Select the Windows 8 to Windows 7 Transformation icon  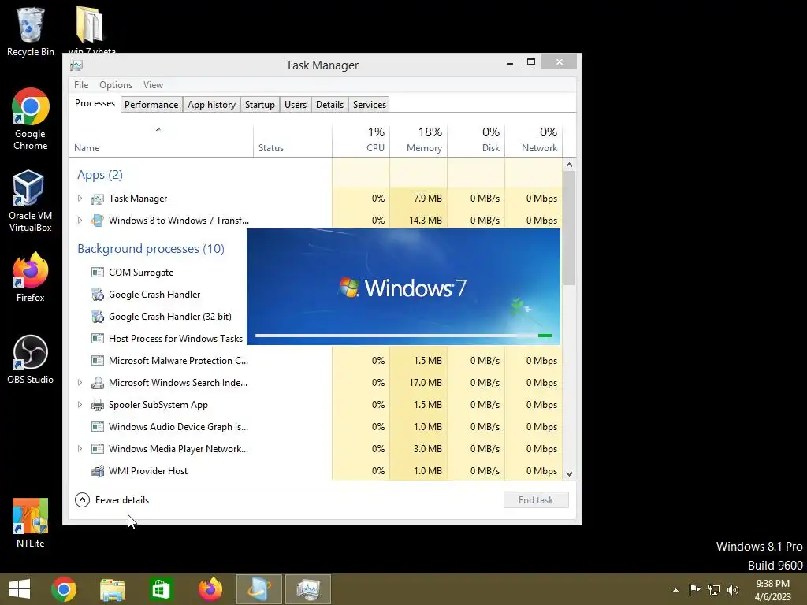click(98, 221)
